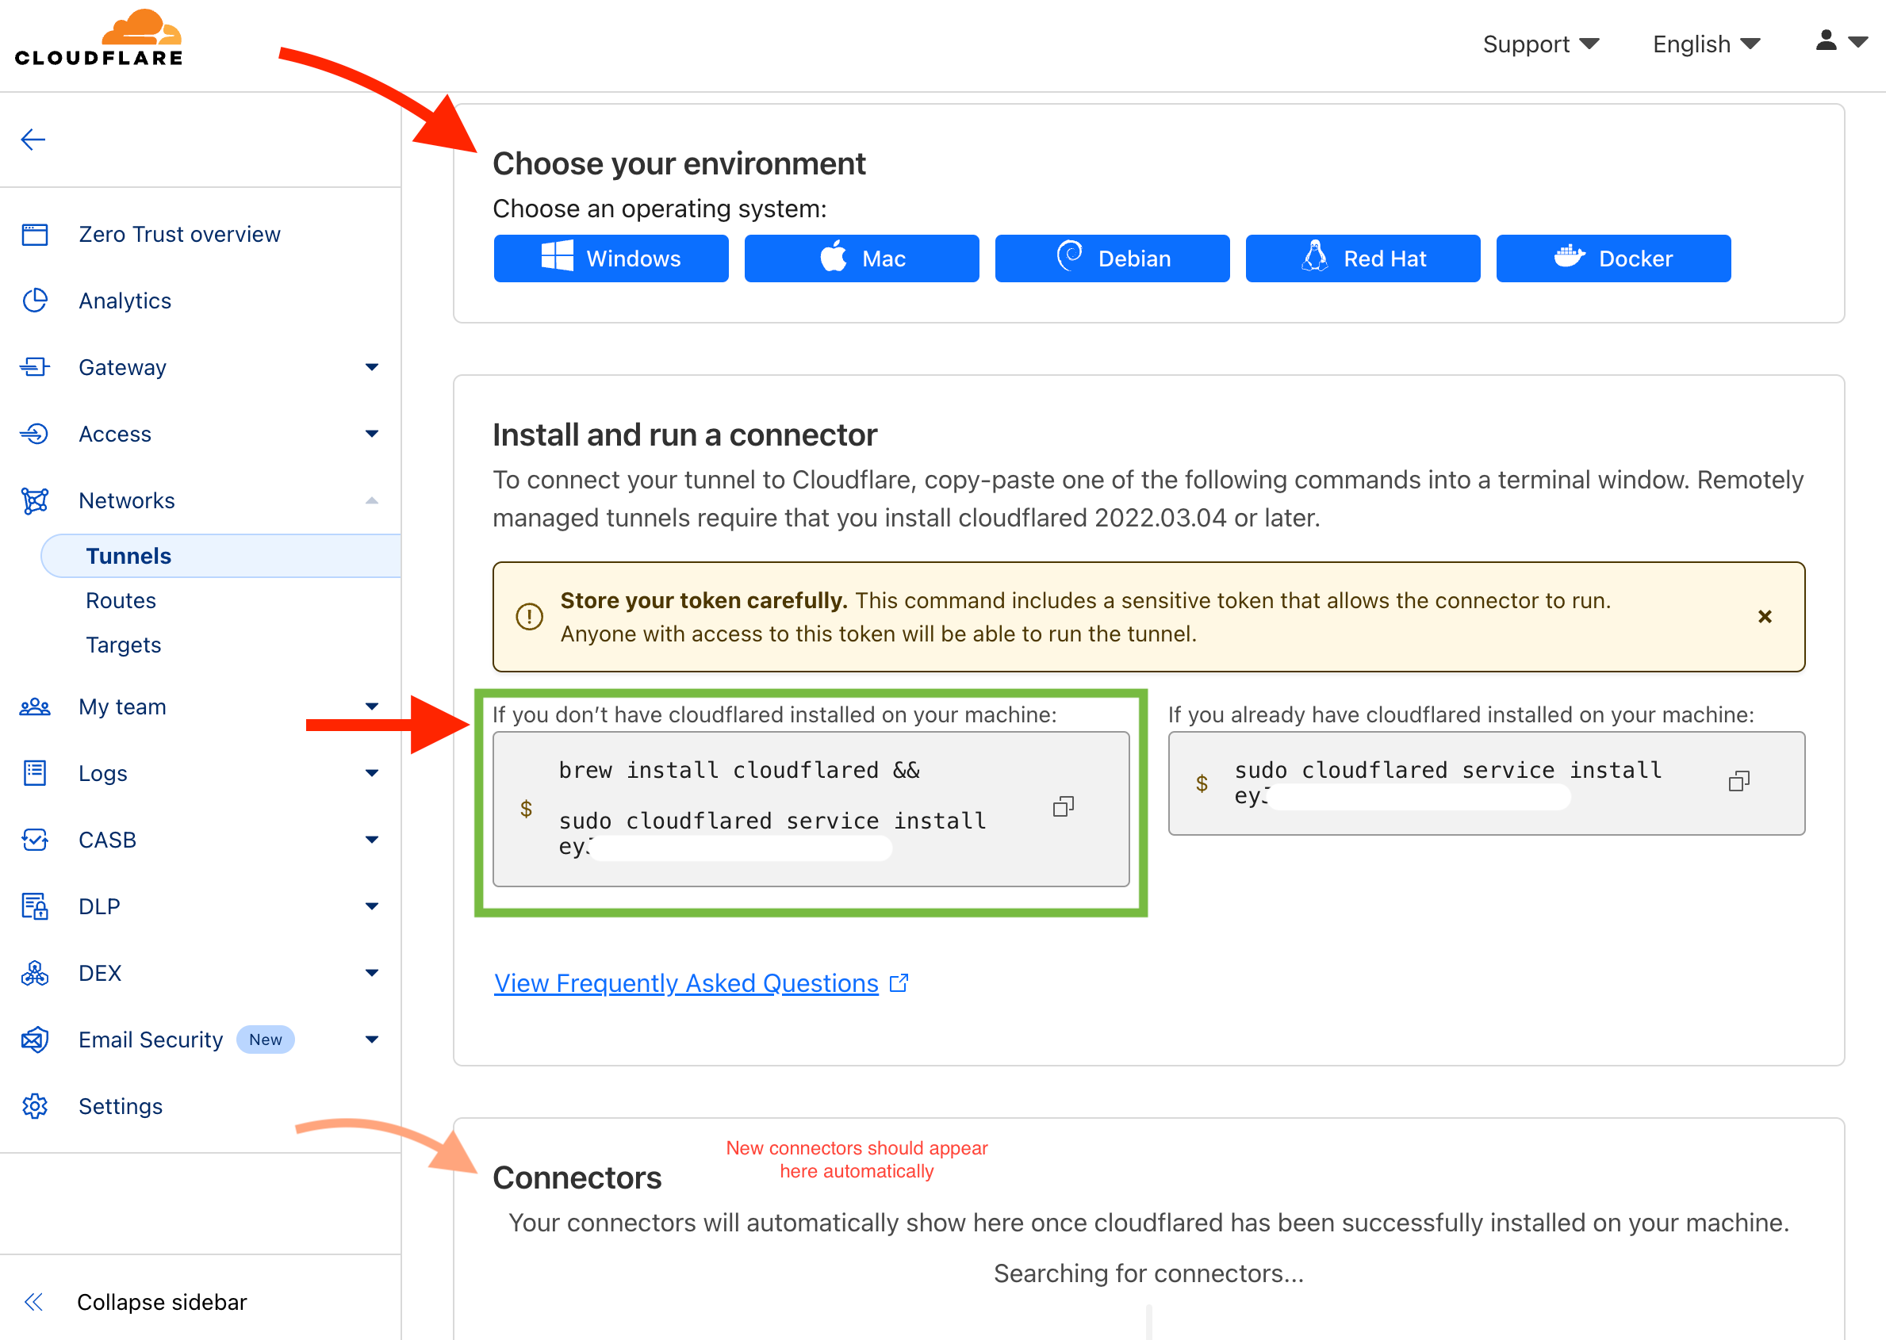This screenshot has height=1340, width=1886.
Task: Open the English language dropdown
Action: 1705,44
